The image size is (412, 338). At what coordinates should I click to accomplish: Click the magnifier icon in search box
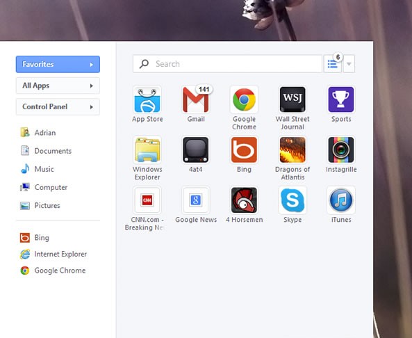click(x=144, y=64)
